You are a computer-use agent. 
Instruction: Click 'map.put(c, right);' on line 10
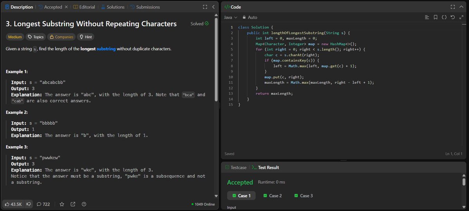284,77
